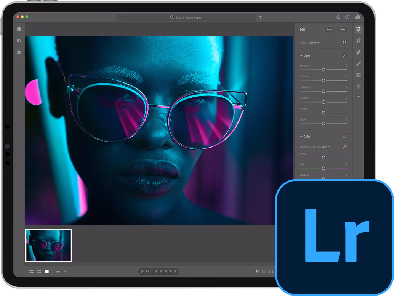This screenshot has width=394, height=296.
Task: Click the cloud sync status icon
Action: [x=357, y=17]
